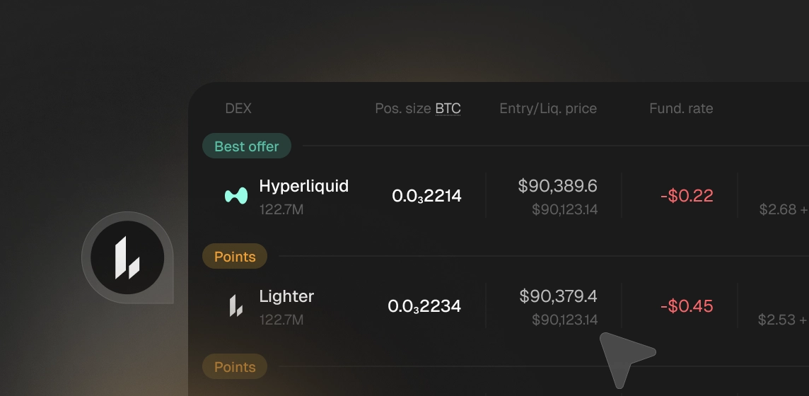Viewport: 809px width, 396px height.
Task: Click Hyperliquid entry price $90,389.6
Action: click(x=557, y=186)
